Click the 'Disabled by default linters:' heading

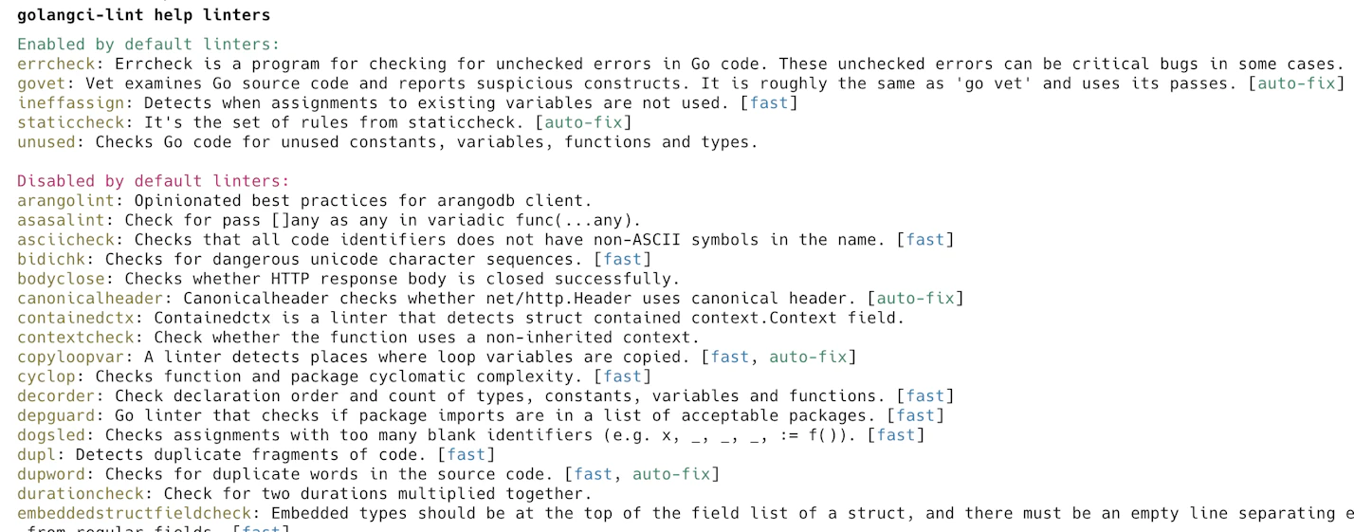tap(153, 181)
